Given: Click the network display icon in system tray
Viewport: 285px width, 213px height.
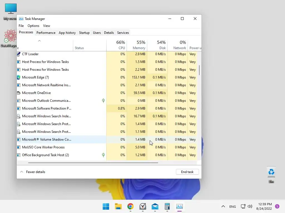Looking at the screenshot, I should [x=243, y=206].
